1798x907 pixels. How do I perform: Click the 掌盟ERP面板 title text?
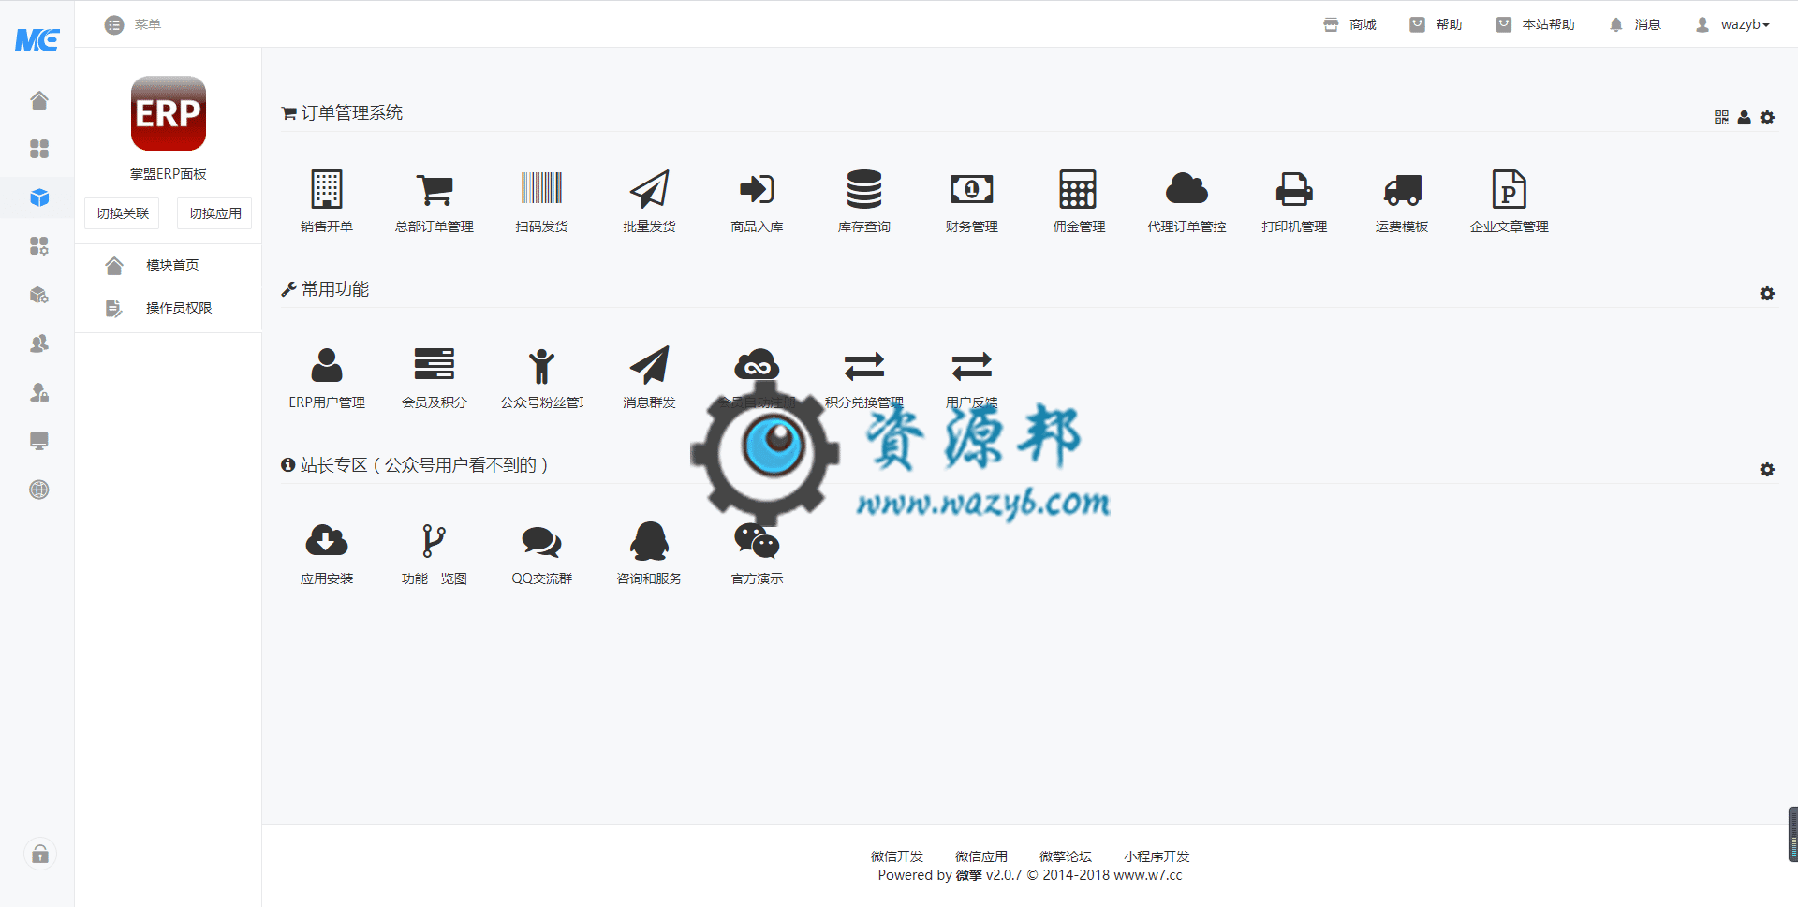click(169, 174)
